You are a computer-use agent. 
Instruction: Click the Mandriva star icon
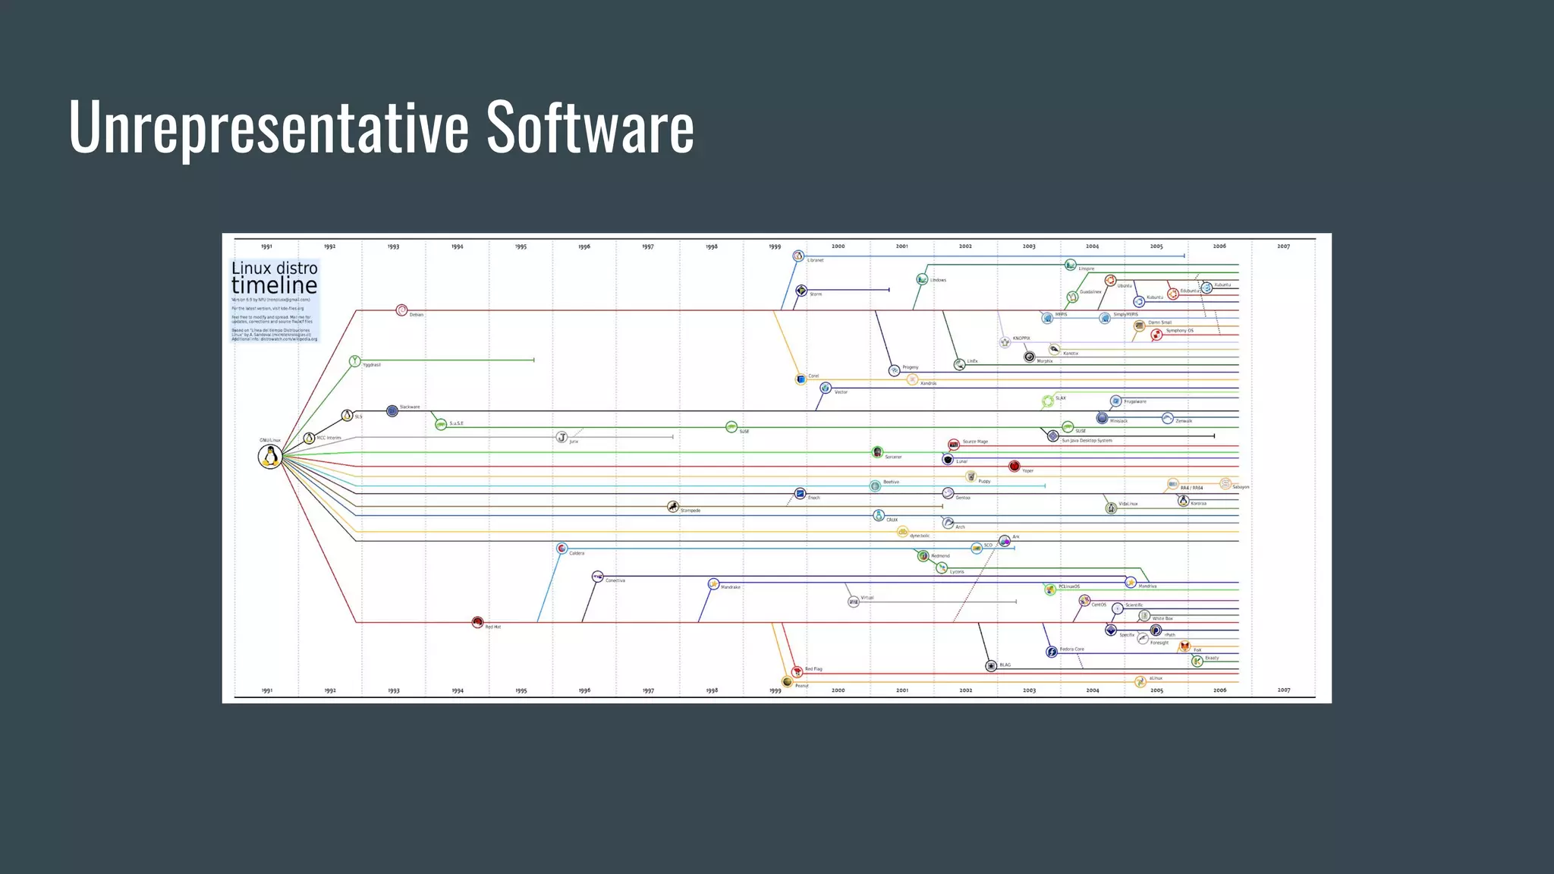coord(1131,582)
